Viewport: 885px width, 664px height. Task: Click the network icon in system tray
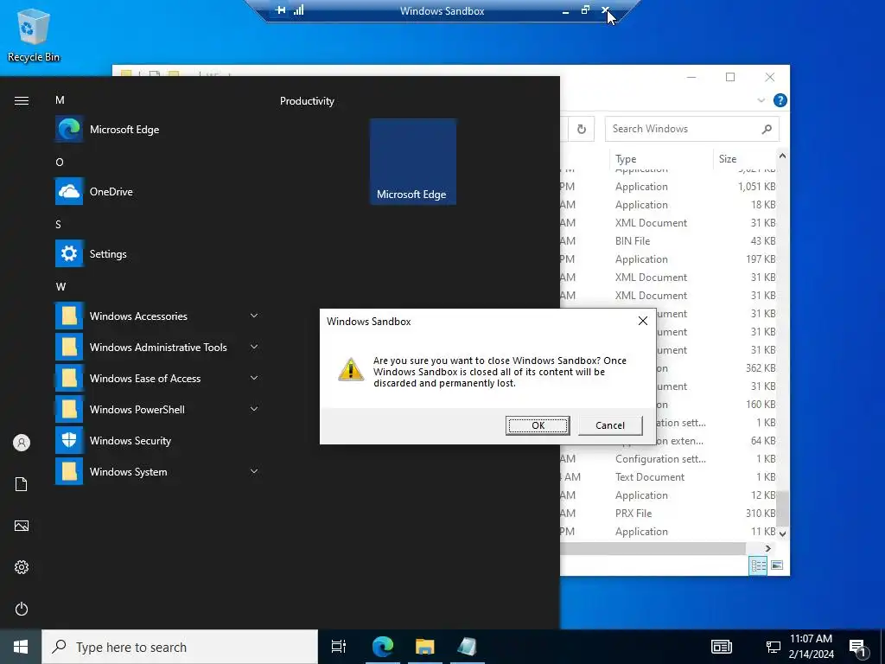(773, 647)
